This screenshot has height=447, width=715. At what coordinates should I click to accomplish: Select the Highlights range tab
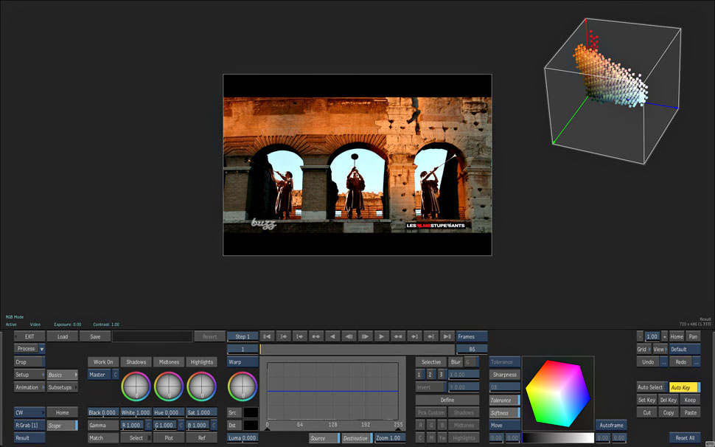coord(201,362)
